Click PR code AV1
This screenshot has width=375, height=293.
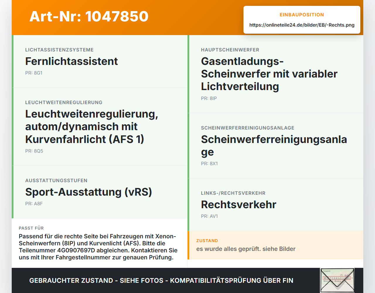pyautogui.click(x=209, y=216)
